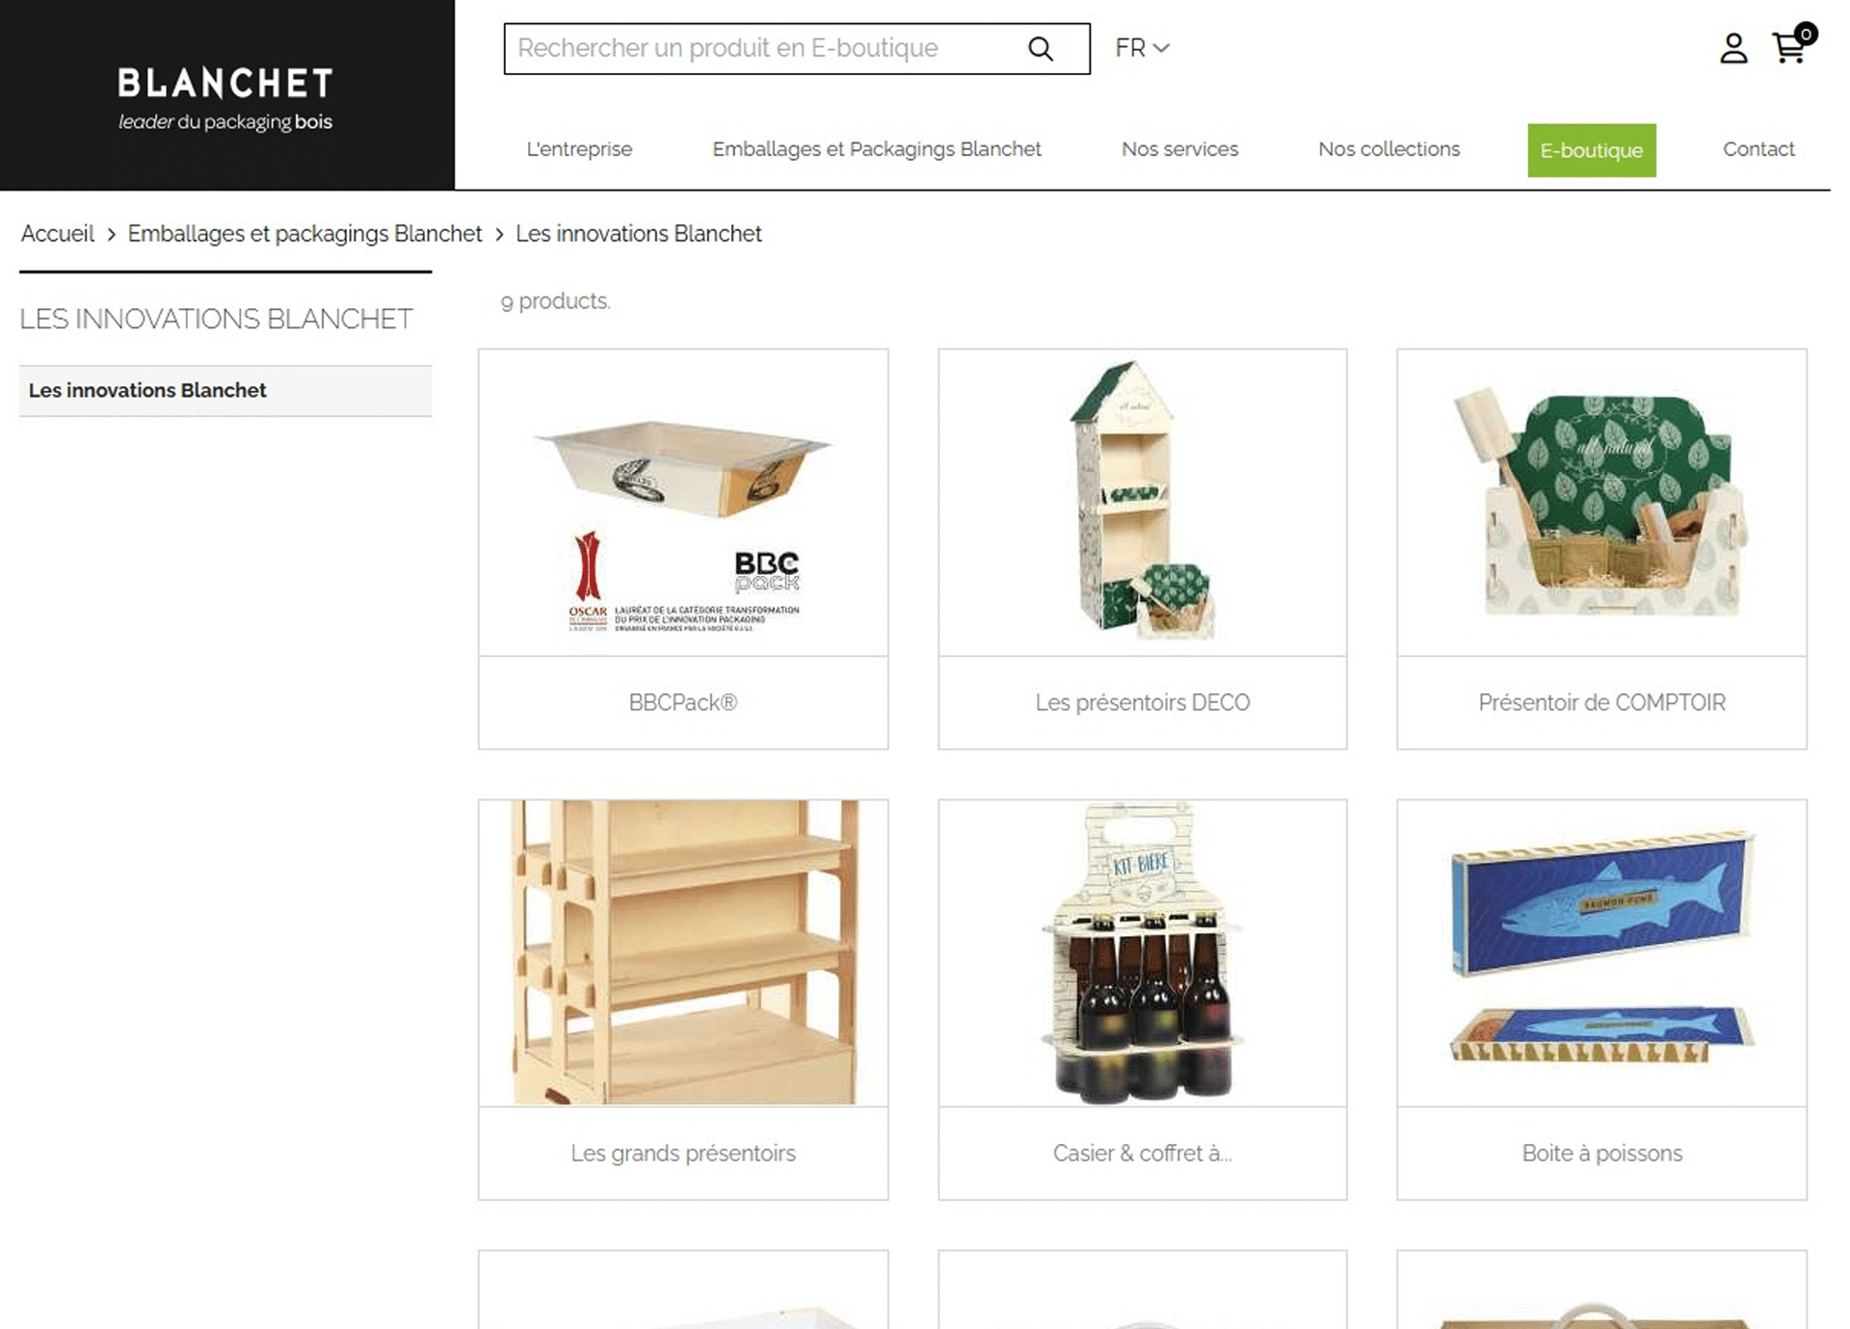The width and height of the screenshot is (1850, 1329).
Task: Click the Blanchet logo
Action: 225,97
